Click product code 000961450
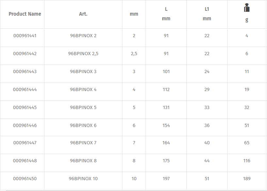Screen dimensions: 267x191 tap(25, 179)
